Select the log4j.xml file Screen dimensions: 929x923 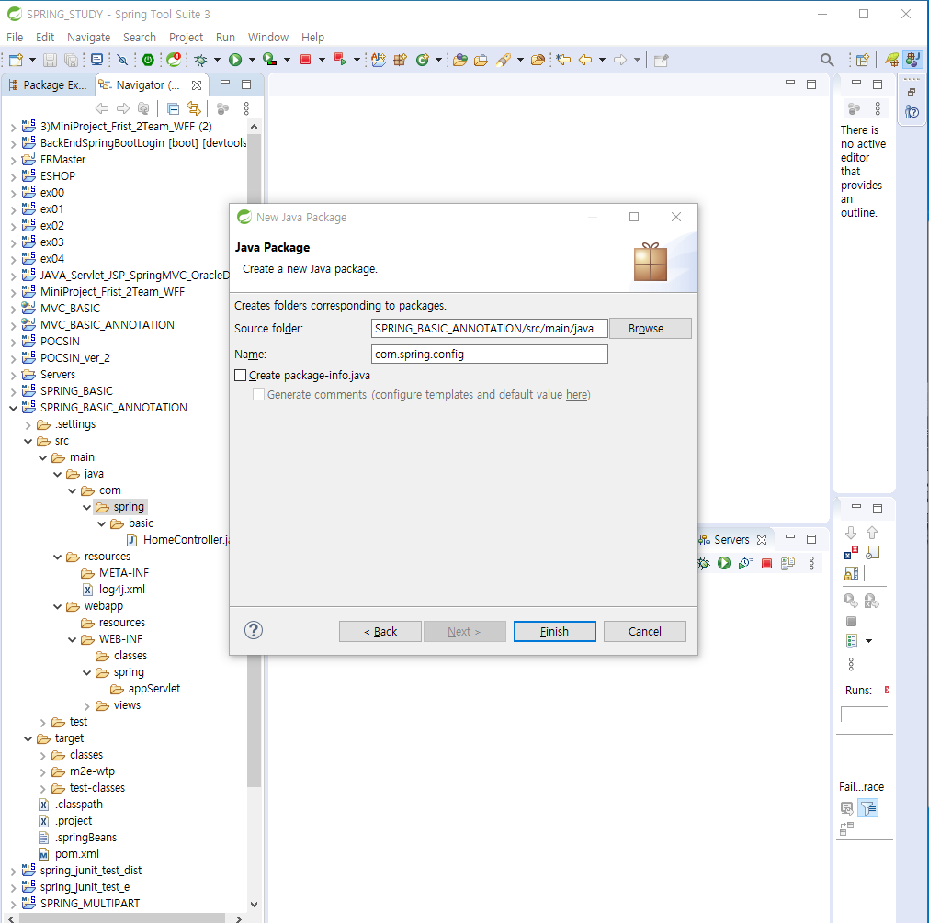tap(114, 589)
